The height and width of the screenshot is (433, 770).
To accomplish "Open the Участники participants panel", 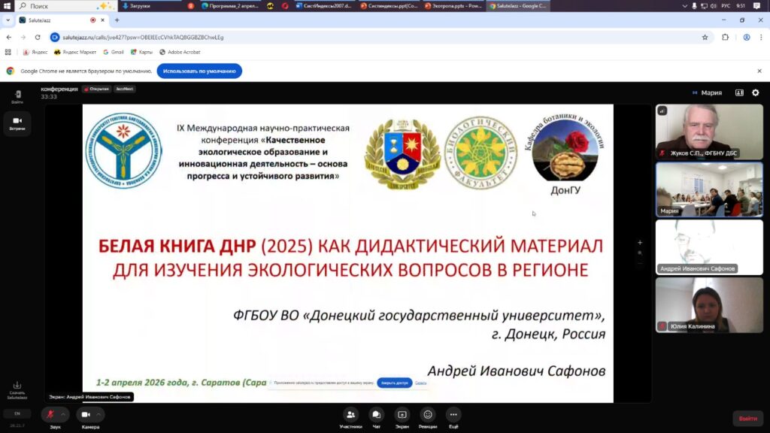I will 350,414.
